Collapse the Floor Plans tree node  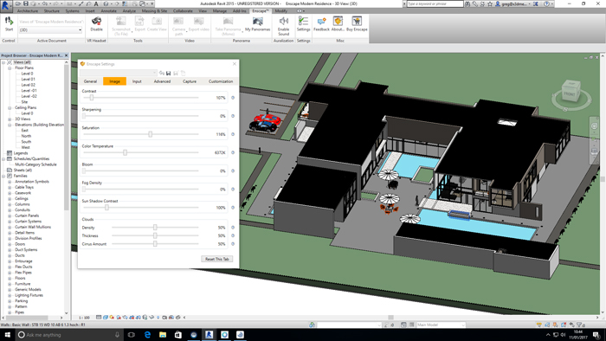pyautogui.click(x=10, y=68)
